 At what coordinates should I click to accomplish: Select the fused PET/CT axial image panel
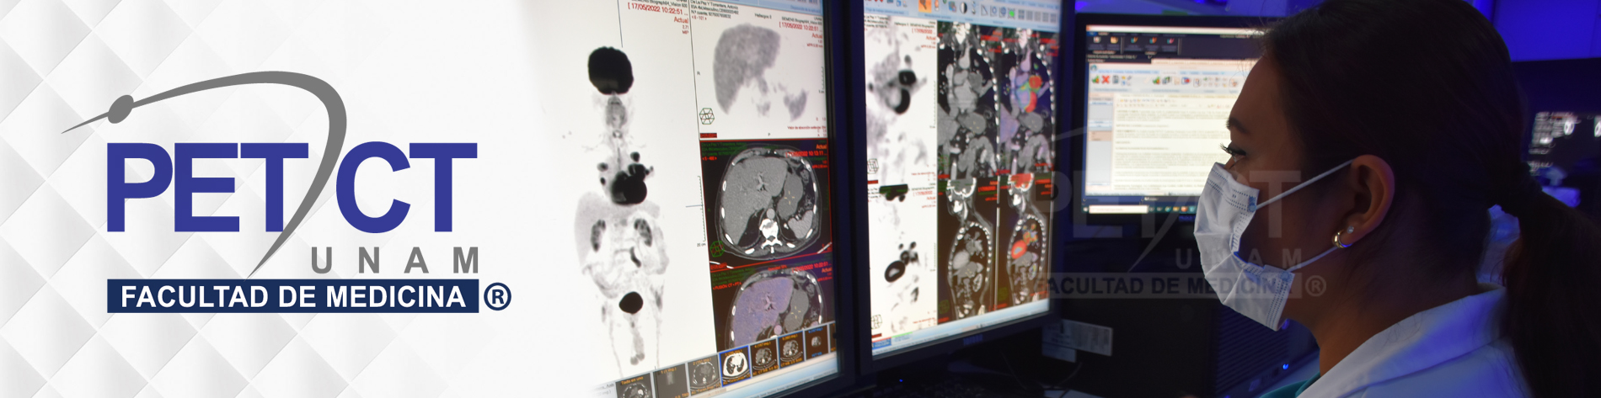point(771,303)
